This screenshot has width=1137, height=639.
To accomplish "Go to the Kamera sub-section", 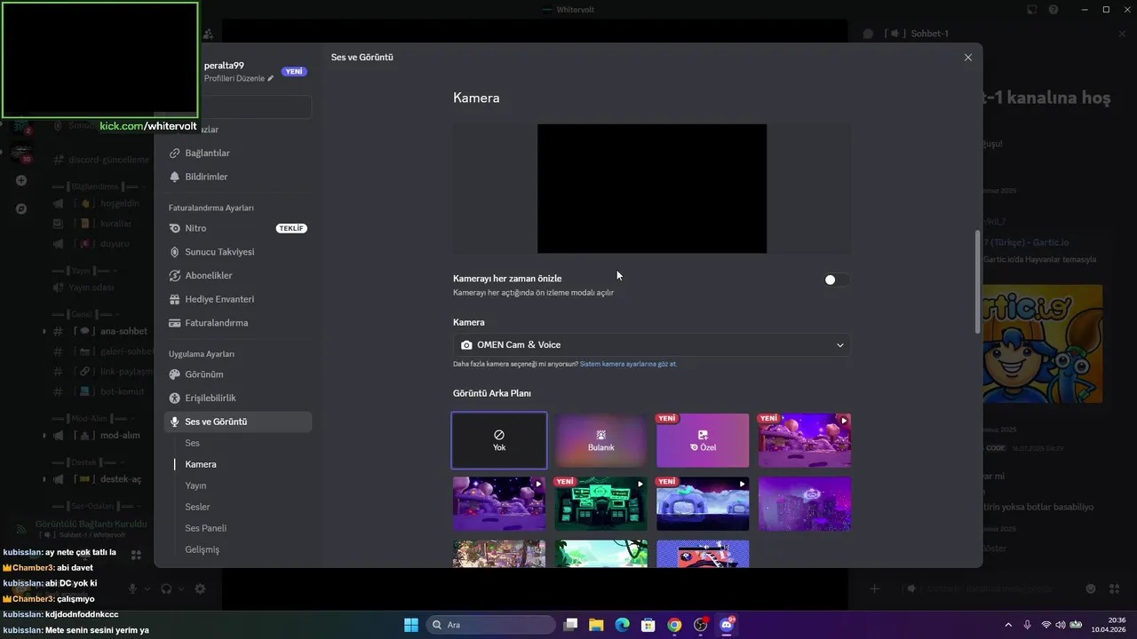I will [x=201, y=464].
